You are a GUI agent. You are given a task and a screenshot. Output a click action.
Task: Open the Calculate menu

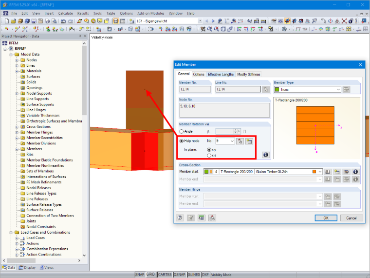tap(65, 14)
